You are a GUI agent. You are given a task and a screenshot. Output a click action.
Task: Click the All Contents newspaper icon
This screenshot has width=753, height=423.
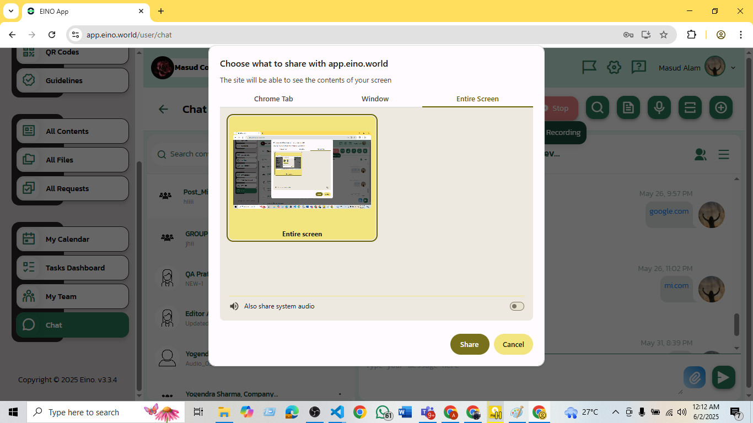(29, 131)
